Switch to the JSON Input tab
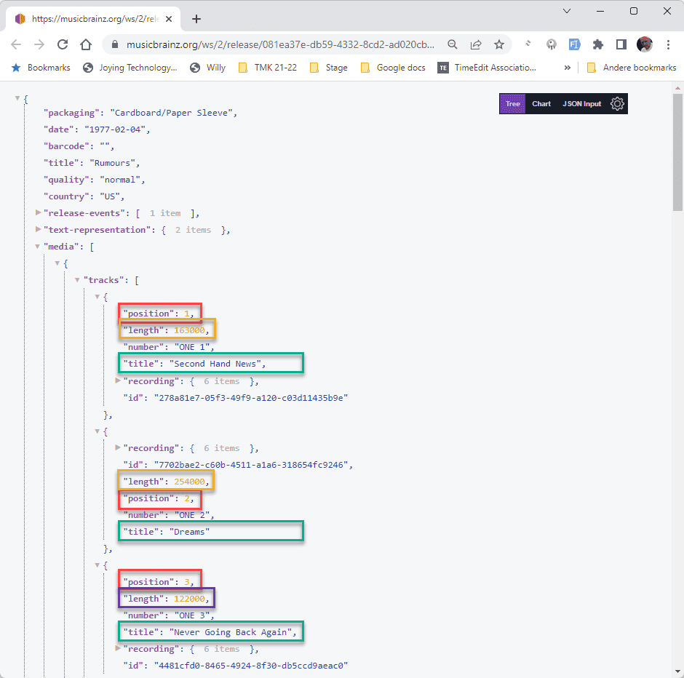The image size is (684, 678). click(581, 104)
